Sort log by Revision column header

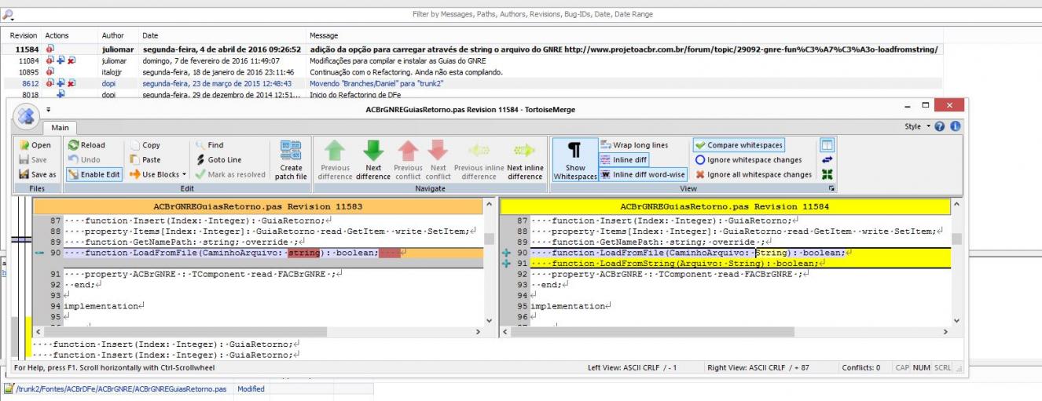point(24,35)
